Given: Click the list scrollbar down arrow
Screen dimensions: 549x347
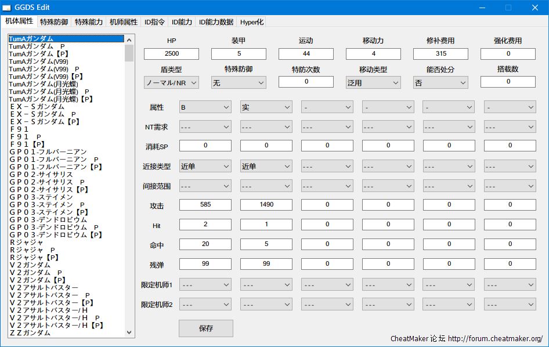Looking at the screenshot, I should tap(129, 332).
